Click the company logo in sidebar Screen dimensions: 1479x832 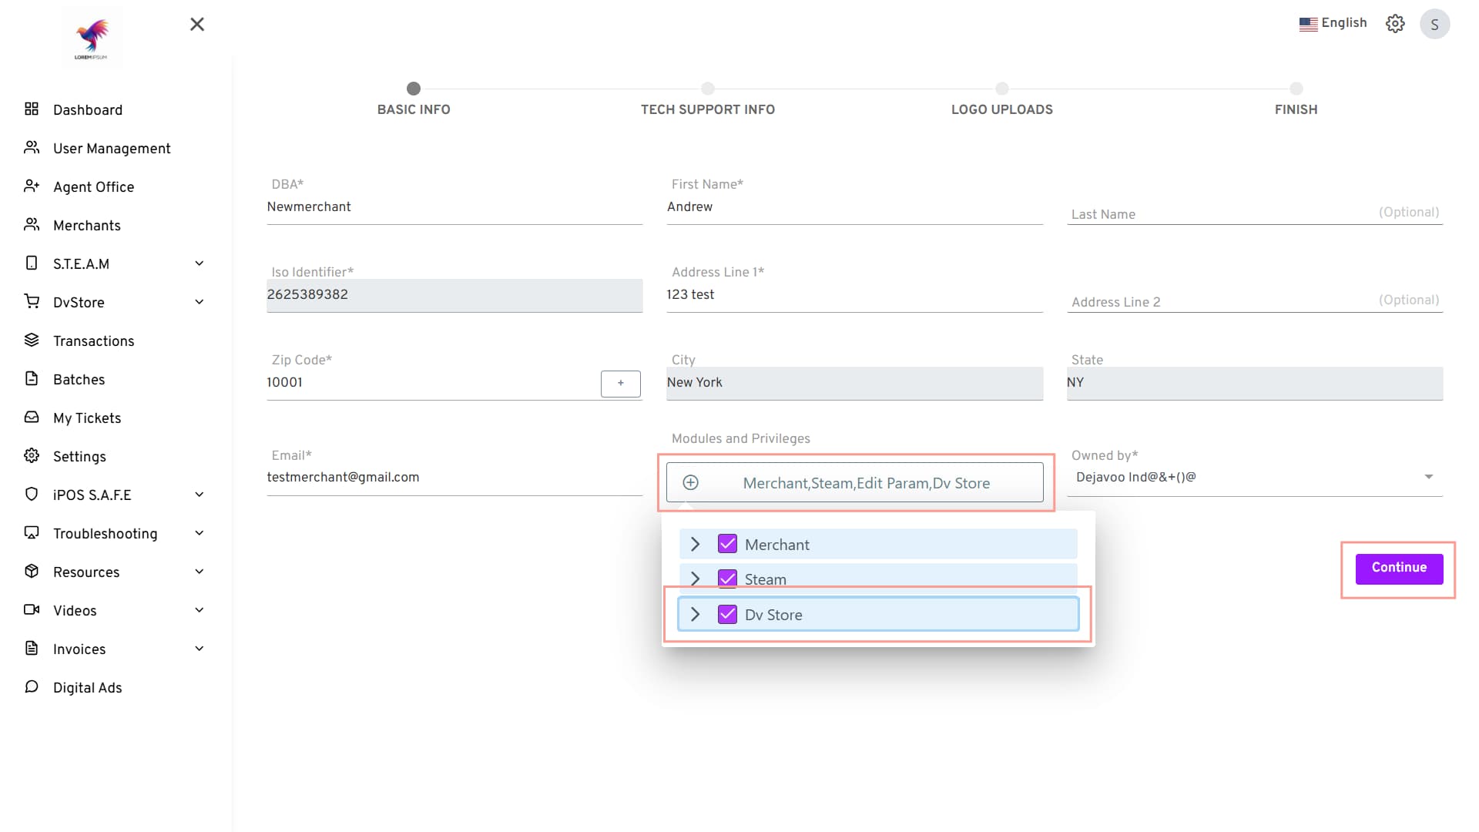point(92,38)
